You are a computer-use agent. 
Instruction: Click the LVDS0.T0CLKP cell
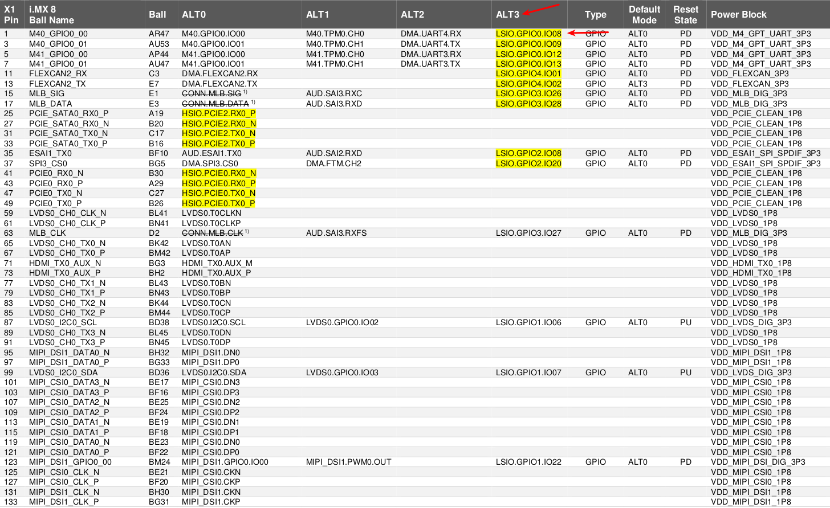click(211, 223)
